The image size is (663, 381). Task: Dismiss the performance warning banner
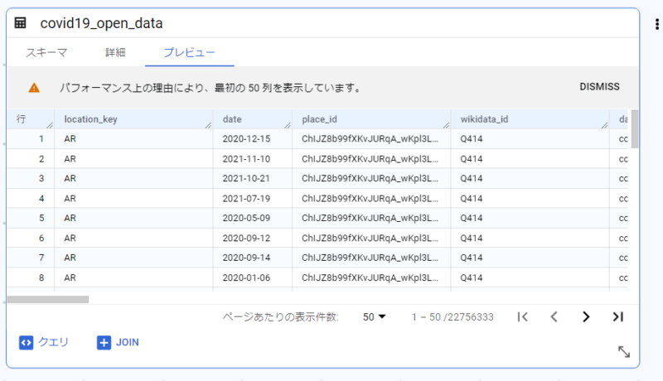pos(599,87)
